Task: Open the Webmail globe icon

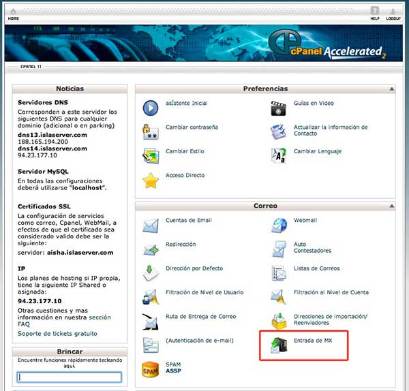Action: point(279,225)
